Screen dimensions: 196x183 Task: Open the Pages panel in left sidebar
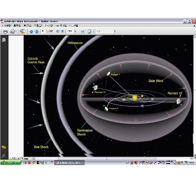pos(4,40)
